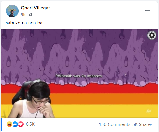Click the video settings gear icon
The image size is (159, 132).
coord(152,35)
